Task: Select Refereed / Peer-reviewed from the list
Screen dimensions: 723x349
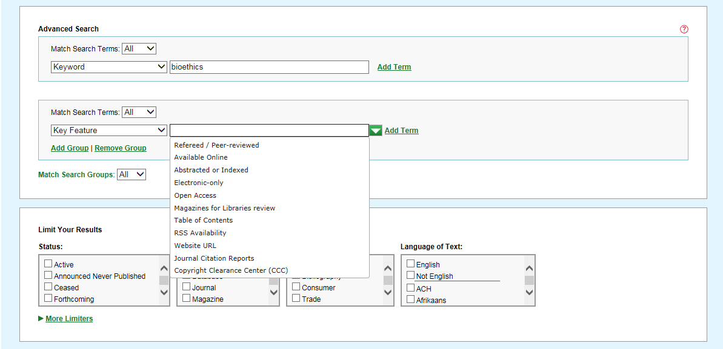Action: point(216,145)
